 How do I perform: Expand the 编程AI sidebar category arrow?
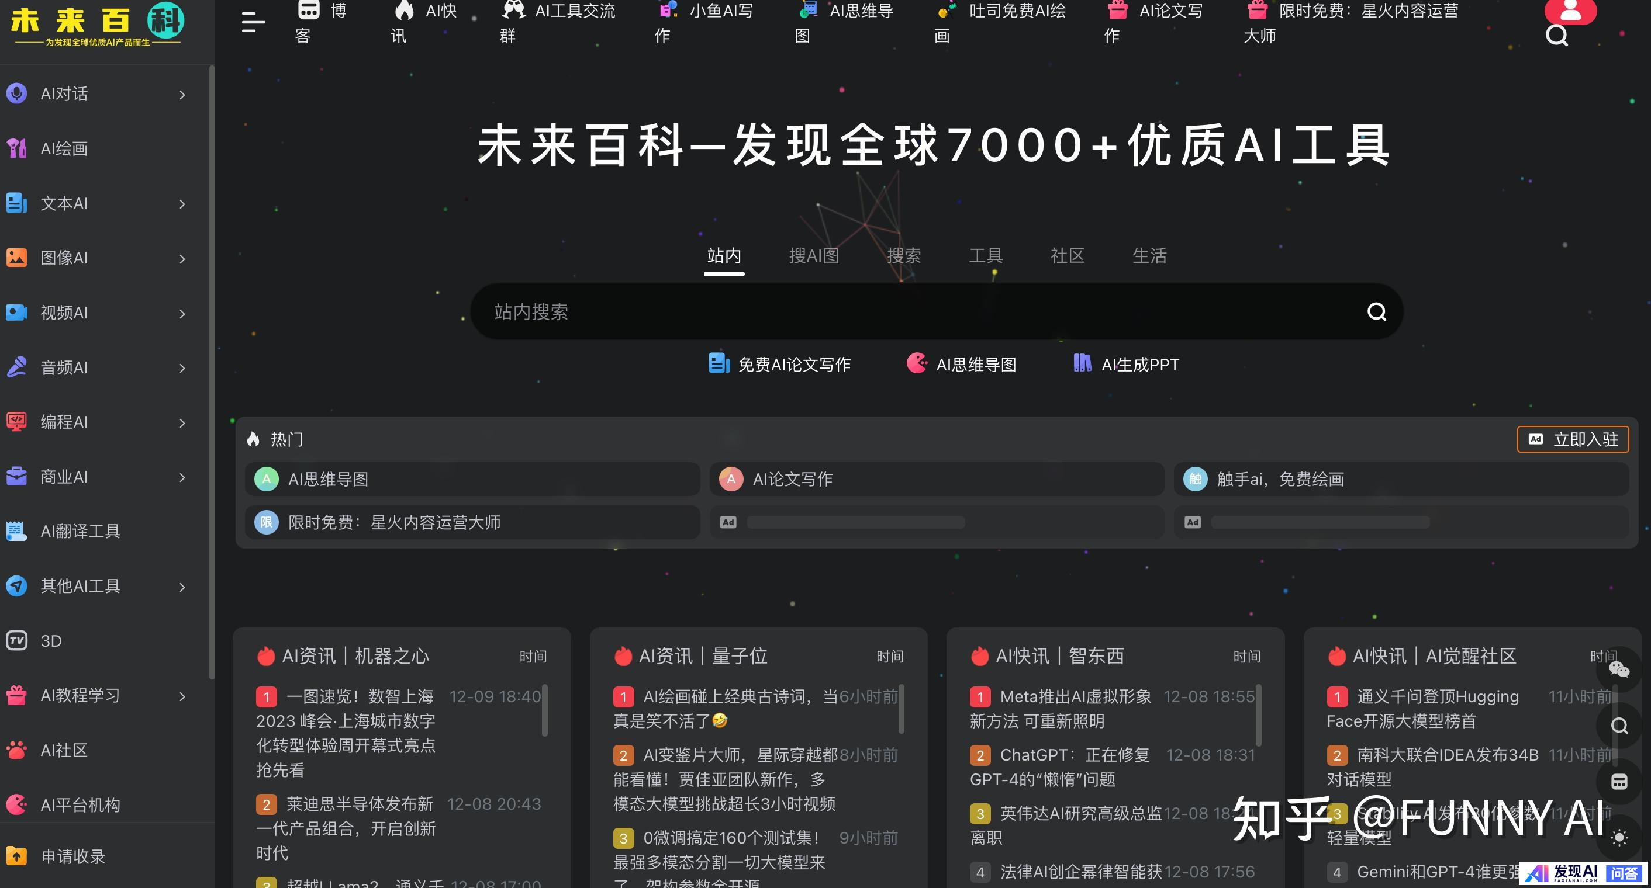pos(182,423)
